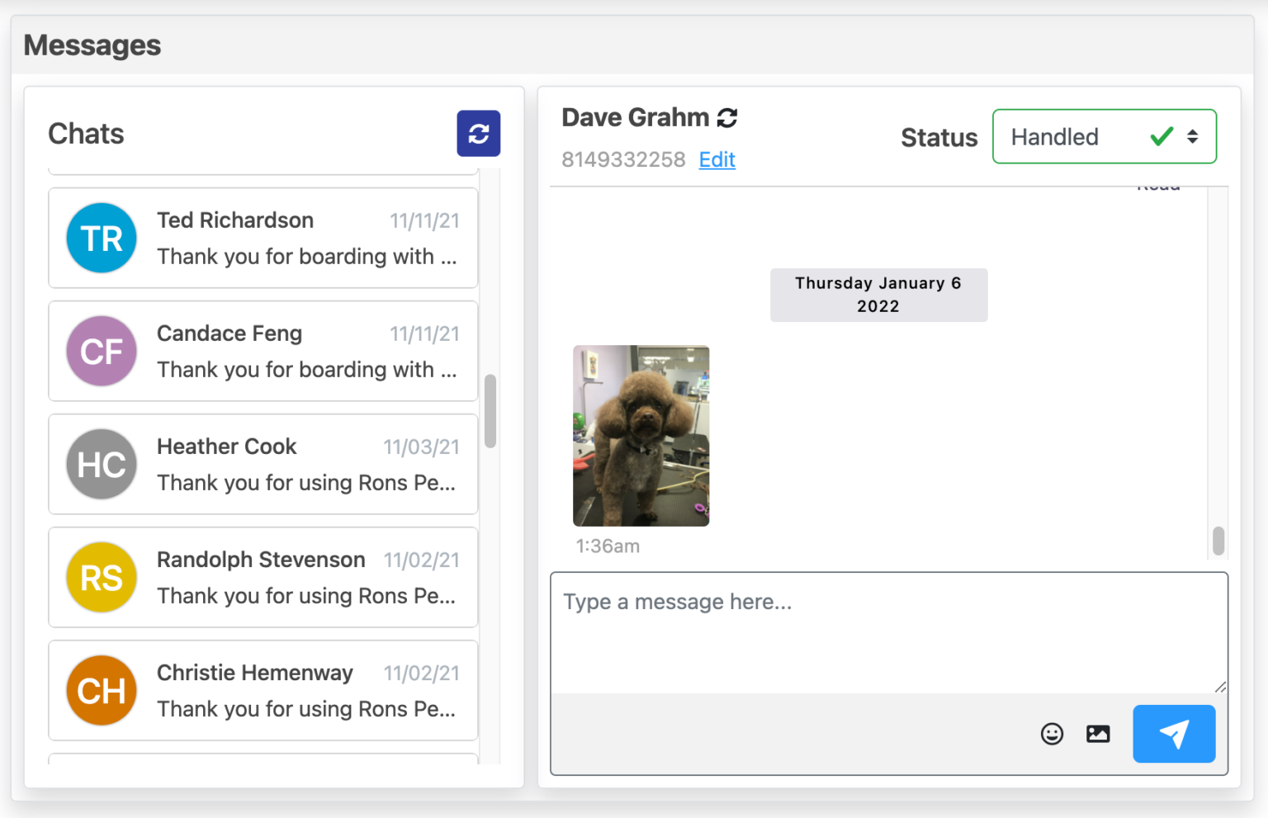The width and height of the screenshot is (1268, 818).
Task: Click Ted Richardson's TR avatar
Action: [101, 238]
